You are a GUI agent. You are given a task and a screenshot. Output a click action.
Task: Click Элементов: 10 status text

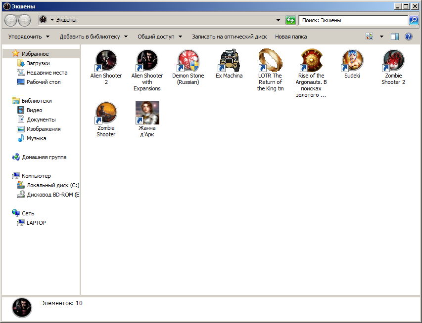(x=62, y=303)
